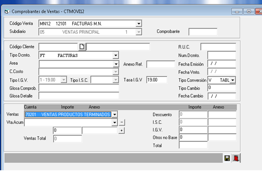
Task: Open the Area dropdown list
Action: [116, 64]
